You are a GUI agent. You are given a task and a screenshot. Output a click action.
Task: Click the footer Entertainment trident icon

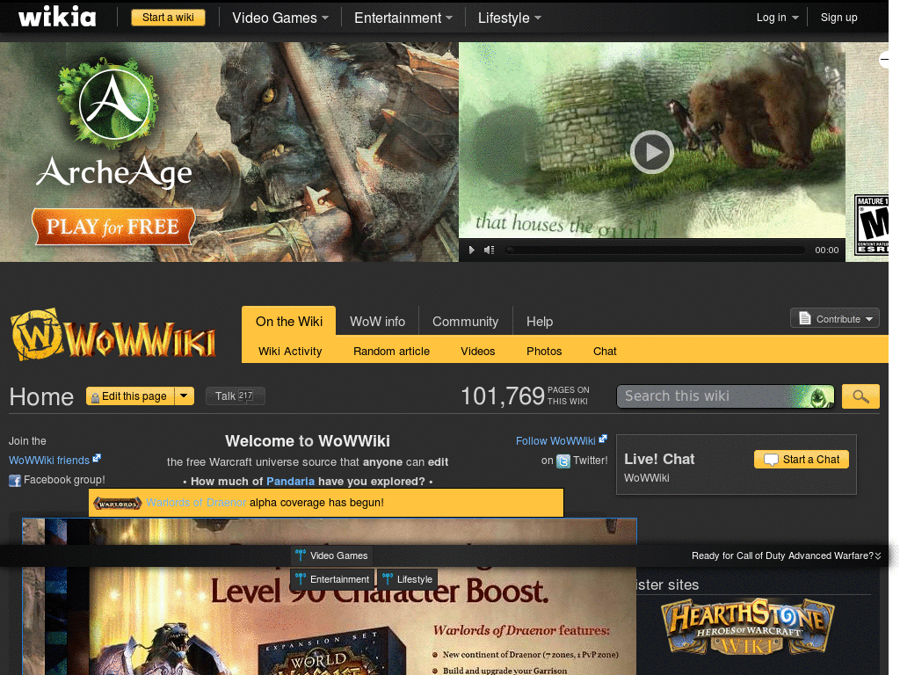(301, 579)
